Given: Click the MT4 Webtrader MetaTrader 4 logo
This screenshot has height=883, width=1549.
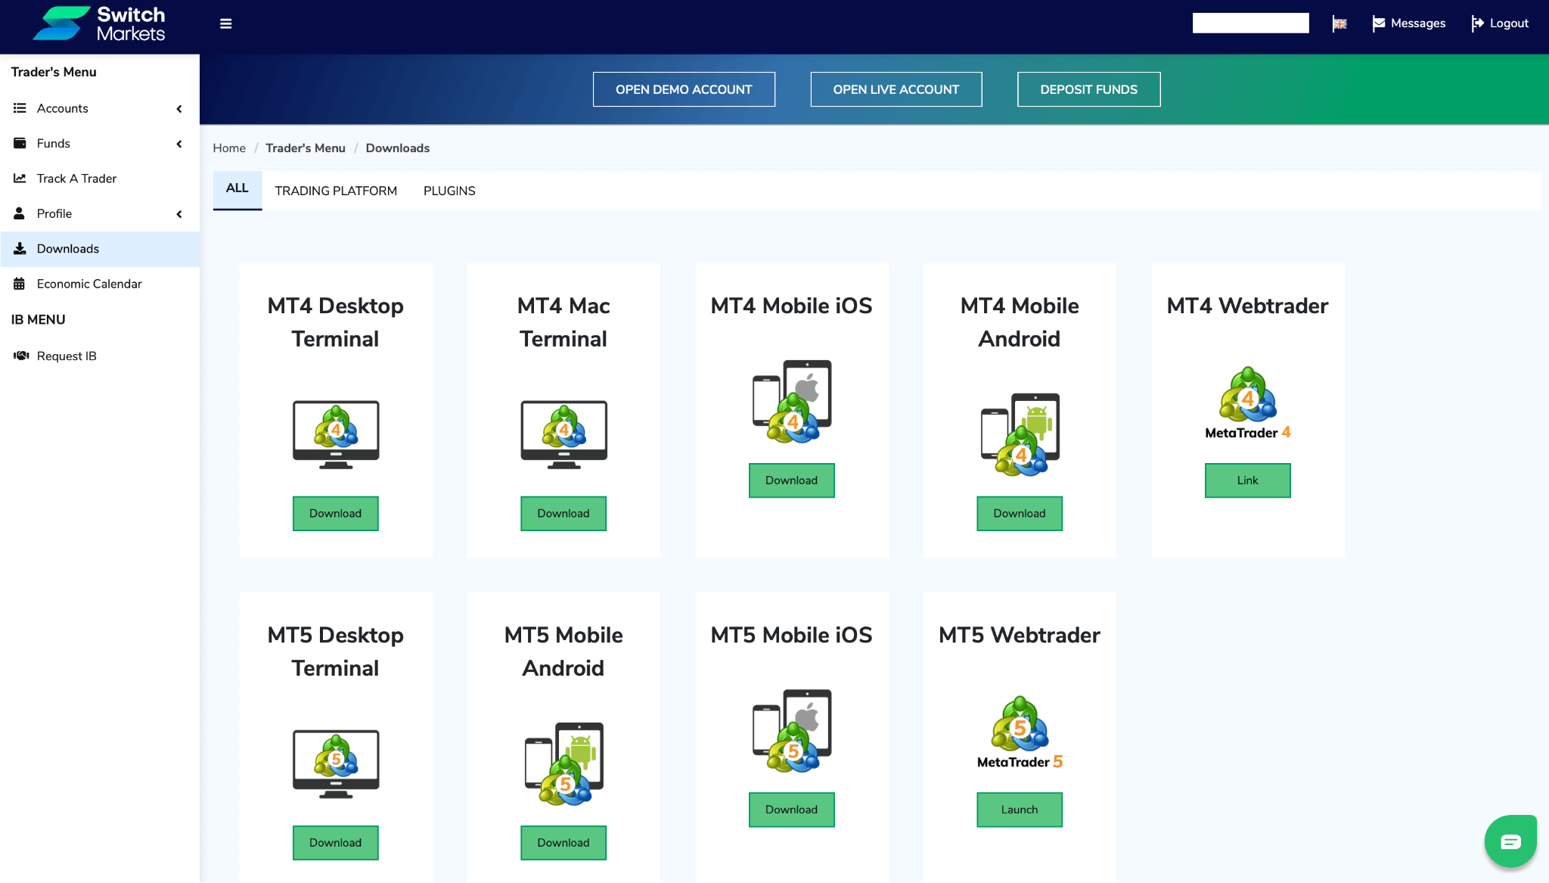Looking at the screenshot, I should click(1247, 403).
